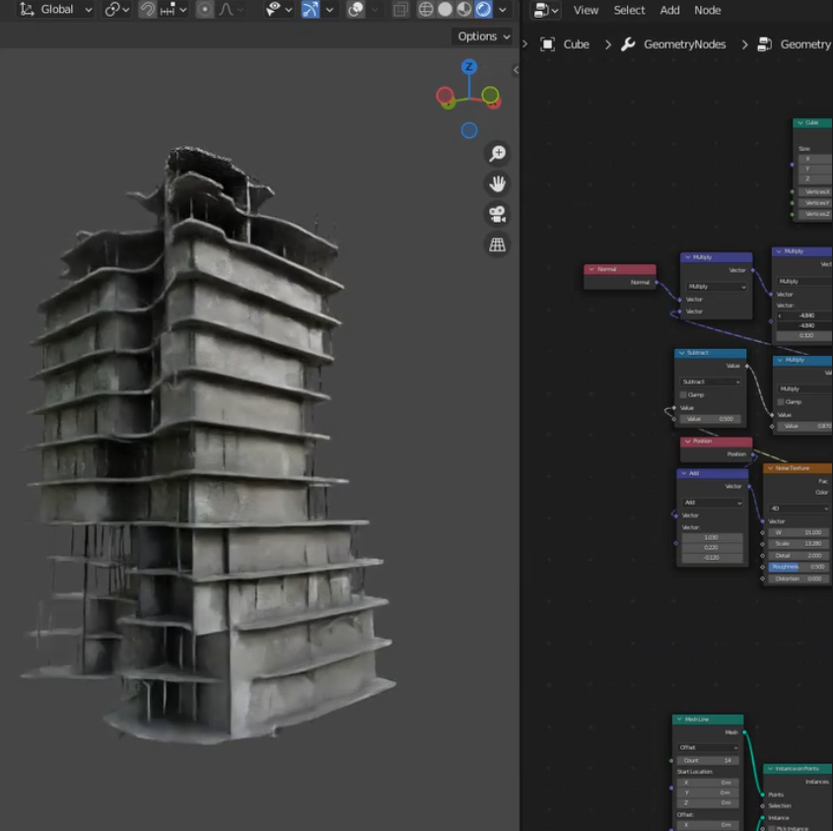This screenshot has height=831, width=833.
Task: Open the Add menu in node editor
Action: [669, 10]
